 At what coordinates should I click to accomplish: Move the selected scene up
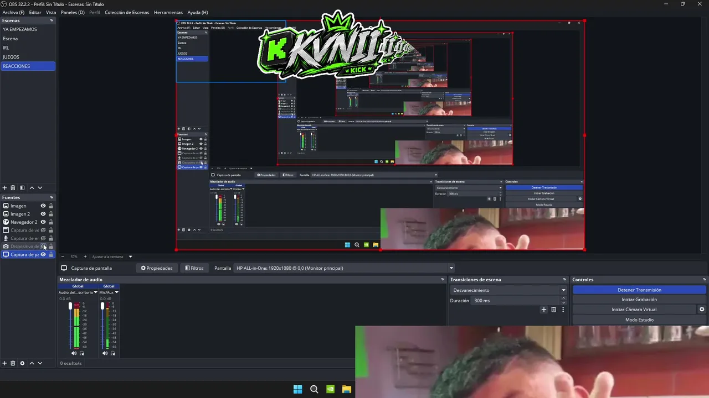[x=32, y=188]
